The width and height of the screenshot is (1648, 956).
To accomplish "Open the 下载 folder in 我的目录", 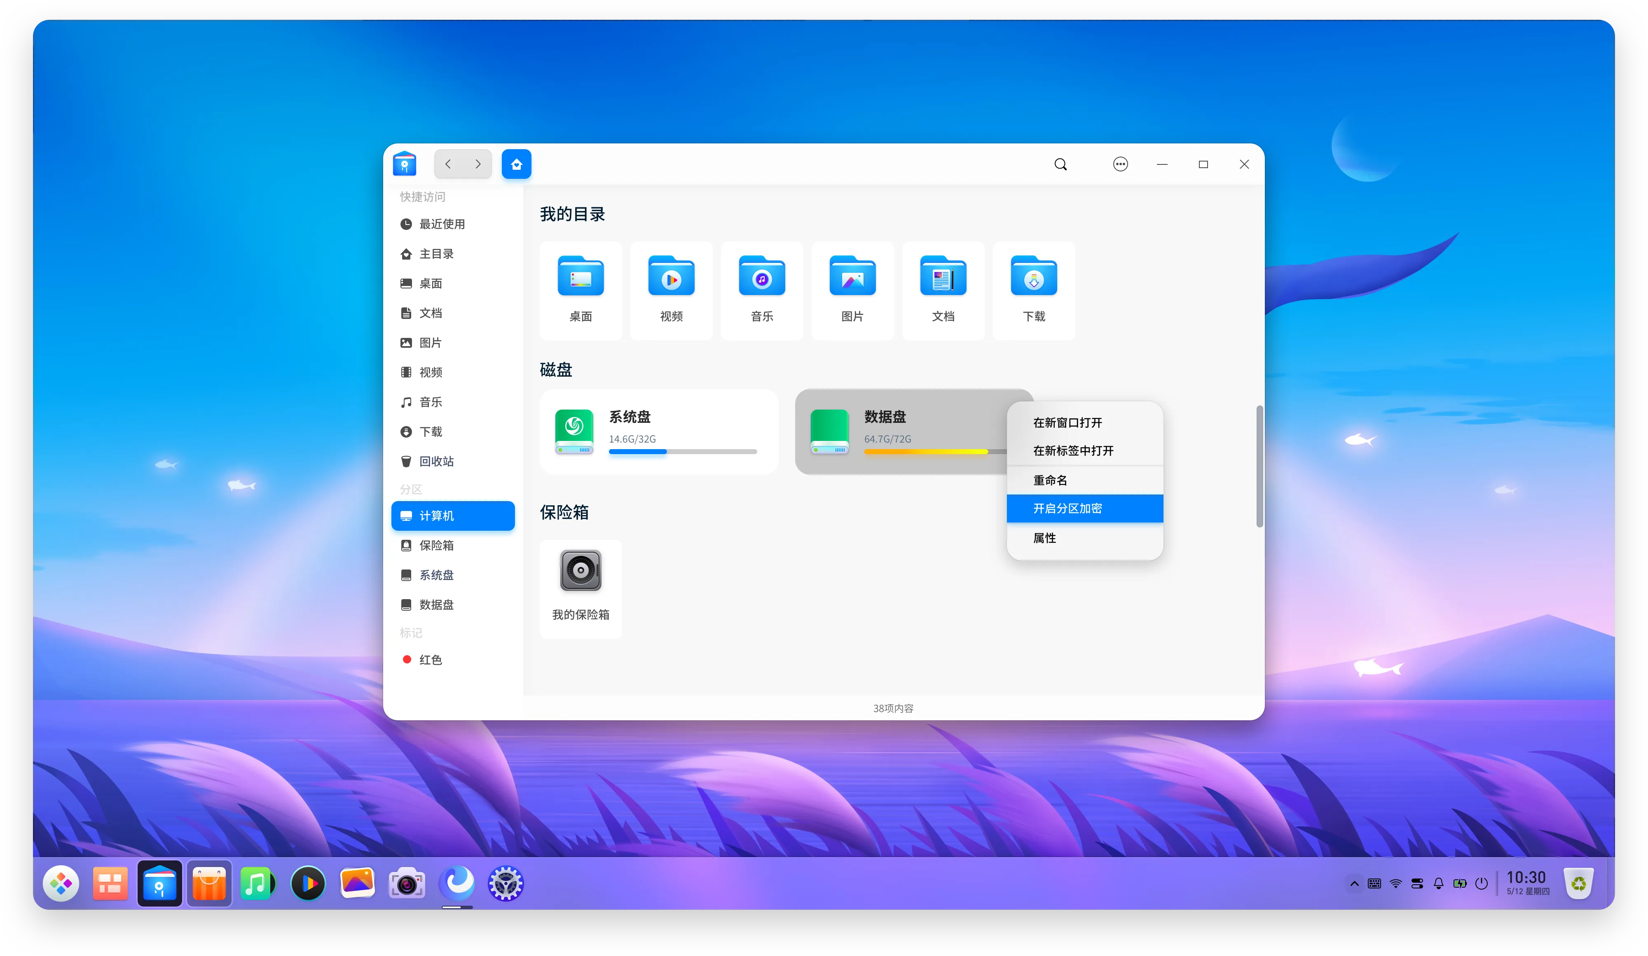I will [1034, 291].
